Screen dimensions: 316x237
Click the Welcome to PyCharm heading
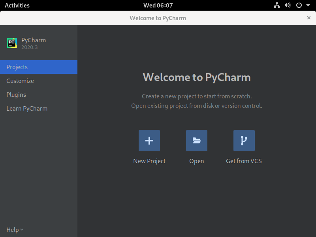tap(197, 77)
